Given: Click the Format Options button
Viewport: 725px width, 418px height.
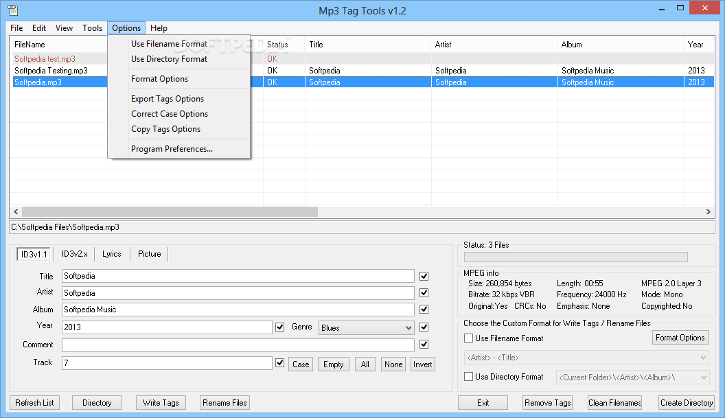Looking at the screenshot, I should pos(680,338).
